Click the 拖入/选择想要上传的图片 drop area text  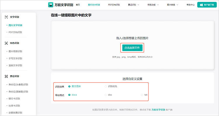[132, 38]
